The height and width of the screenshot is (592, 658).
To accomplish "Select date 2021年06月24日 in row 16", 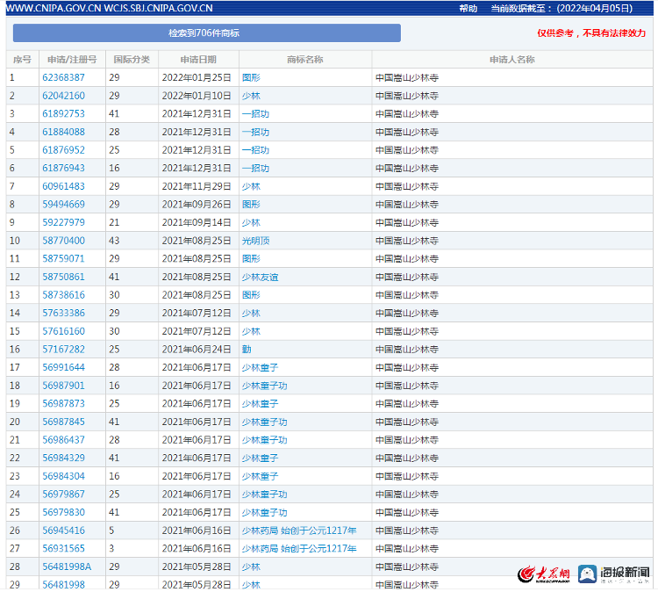I will point(197,350).
